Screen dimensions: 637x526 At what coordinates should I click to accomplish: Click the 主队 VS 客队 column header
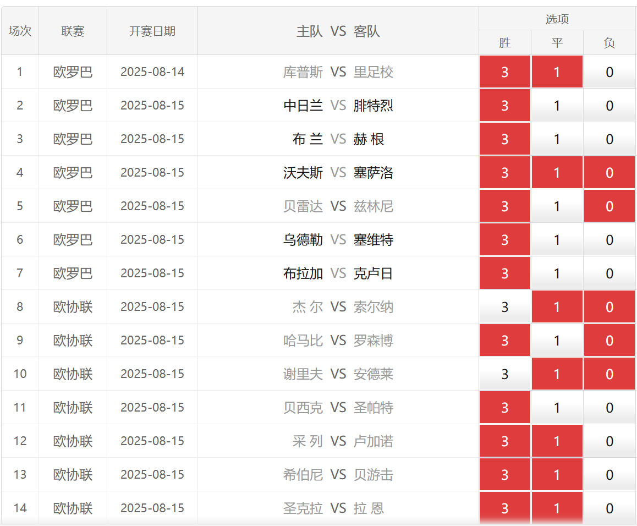(338, 31)
